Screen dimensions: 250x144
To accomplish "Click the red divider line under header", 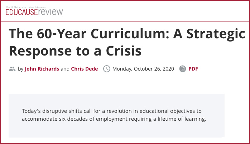I will 125,21.
